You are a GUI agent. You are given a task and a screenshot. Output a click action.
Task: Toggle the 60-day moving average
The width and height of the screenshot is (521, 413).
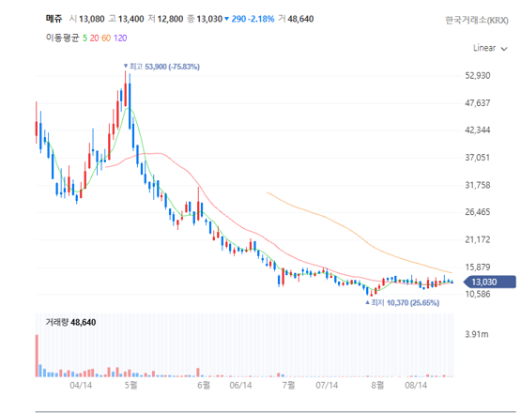(106, 38)
